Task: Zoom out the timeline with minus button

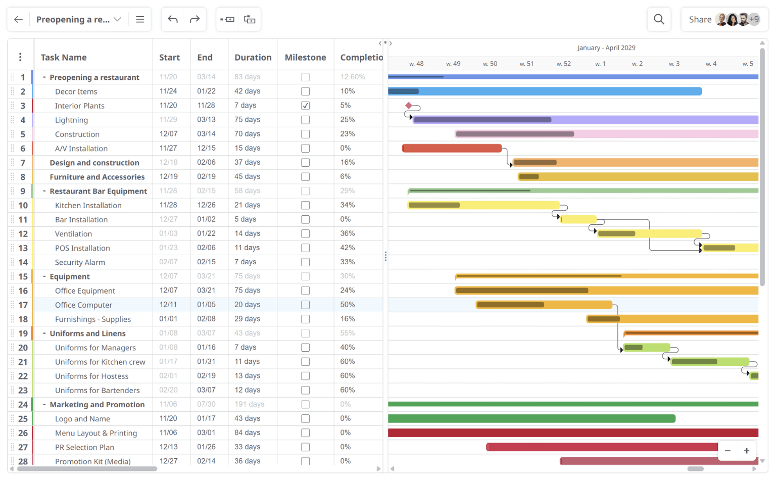Action: [727, 450]
